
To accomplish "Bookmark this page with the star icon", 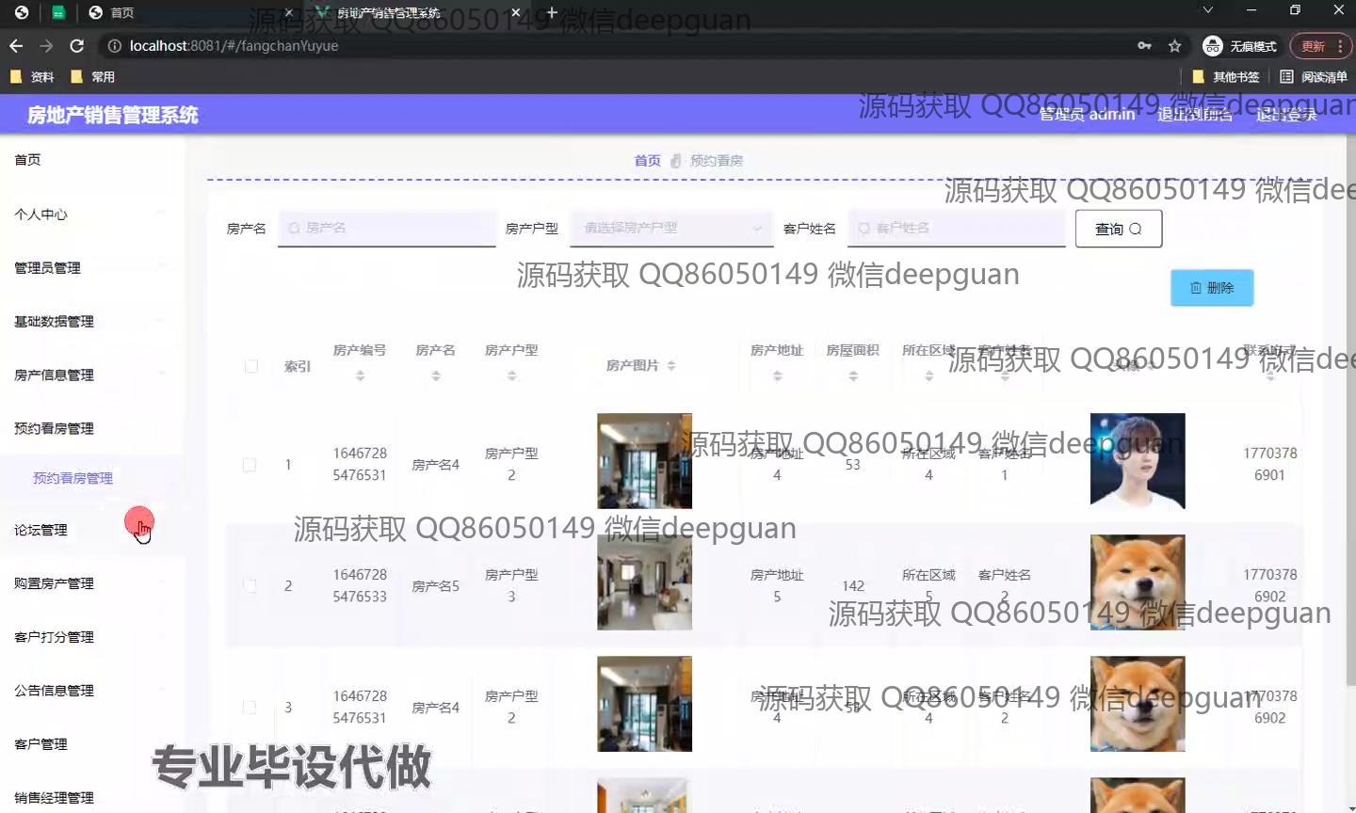I will click(1174, 45).
